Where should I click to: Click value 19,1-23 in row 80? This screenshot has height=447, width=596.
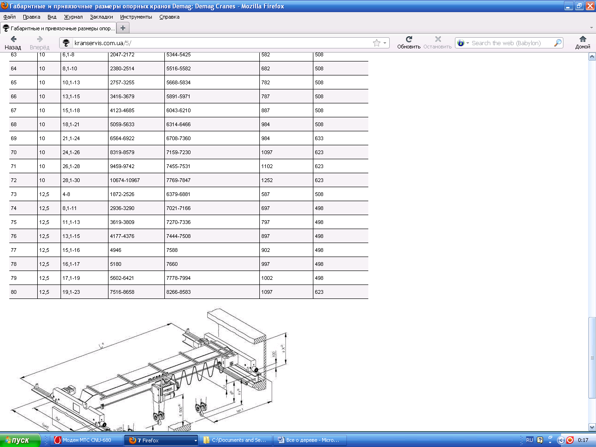71,292
